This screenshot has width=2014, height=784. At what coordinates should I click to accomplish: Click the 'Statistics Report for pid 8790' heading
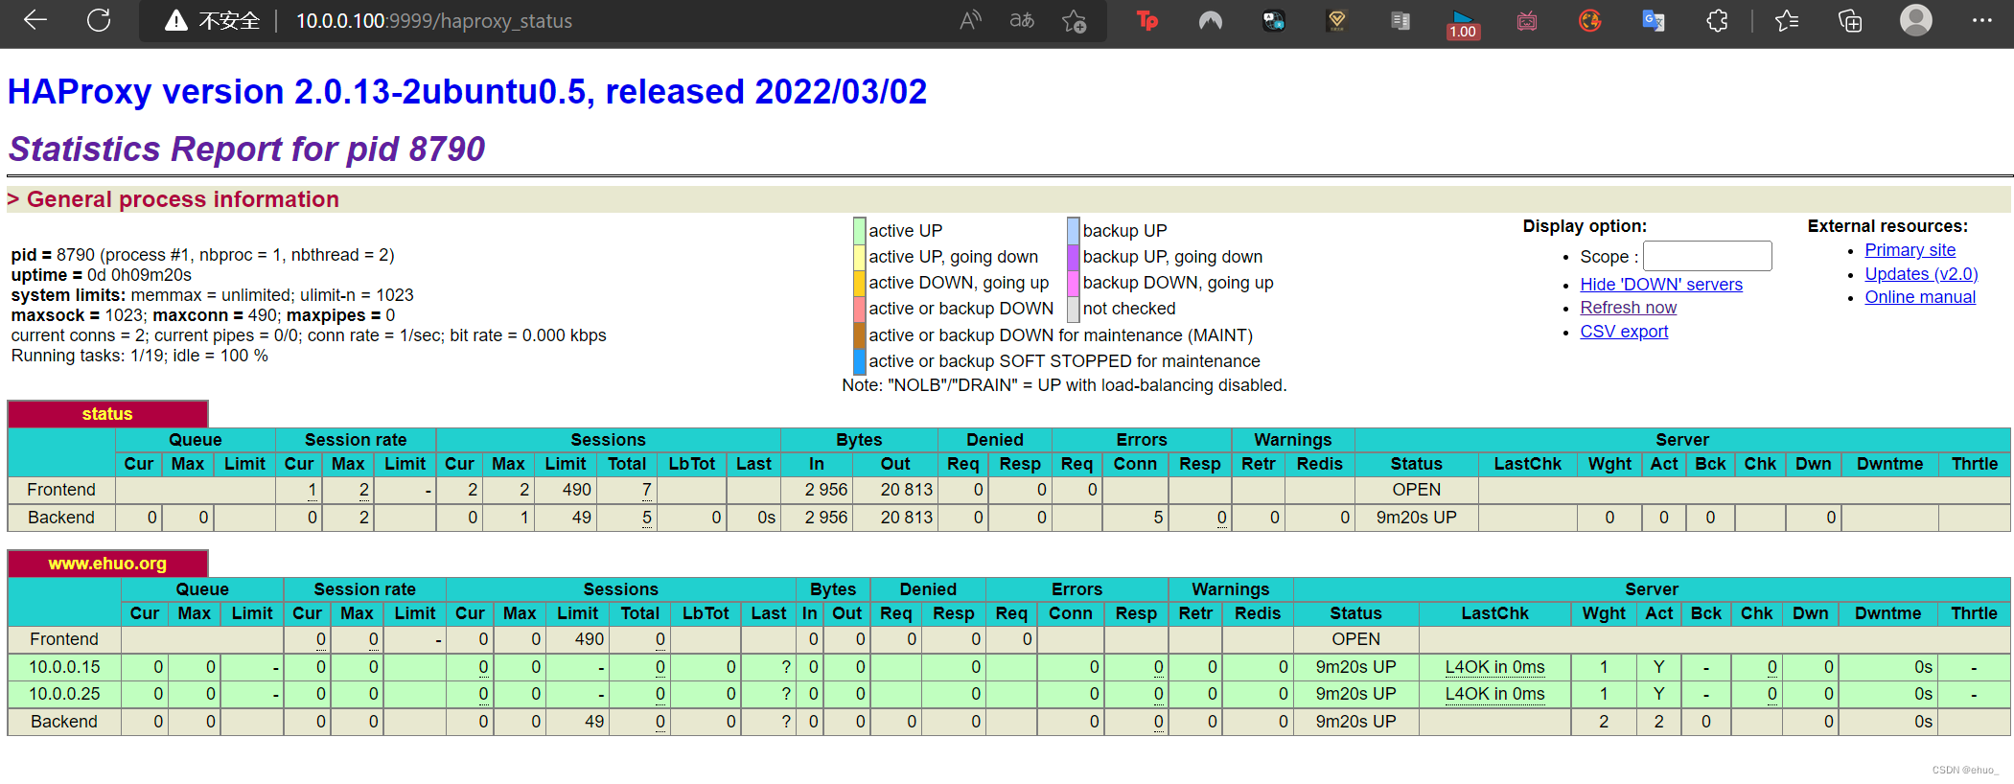click(x=247, y=150)
